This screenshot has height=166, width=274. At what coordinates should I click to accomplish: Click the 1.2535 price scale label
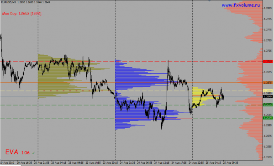pyautogui.click(x=268, y=157)
